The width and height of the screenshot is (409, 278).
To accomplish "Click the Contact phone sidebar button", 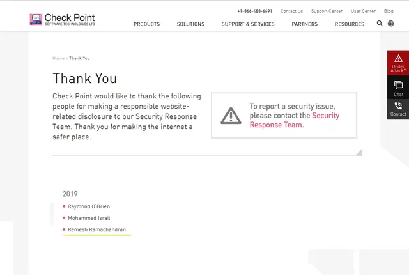I will point(398,109).
